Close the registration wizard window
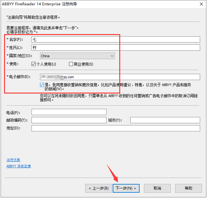Viewport: 207px width, 198px height. click(201, 4)
